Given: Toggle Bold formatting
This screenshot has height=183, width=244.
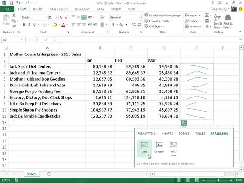Looking at the screenshot, I should coord(24,25).
